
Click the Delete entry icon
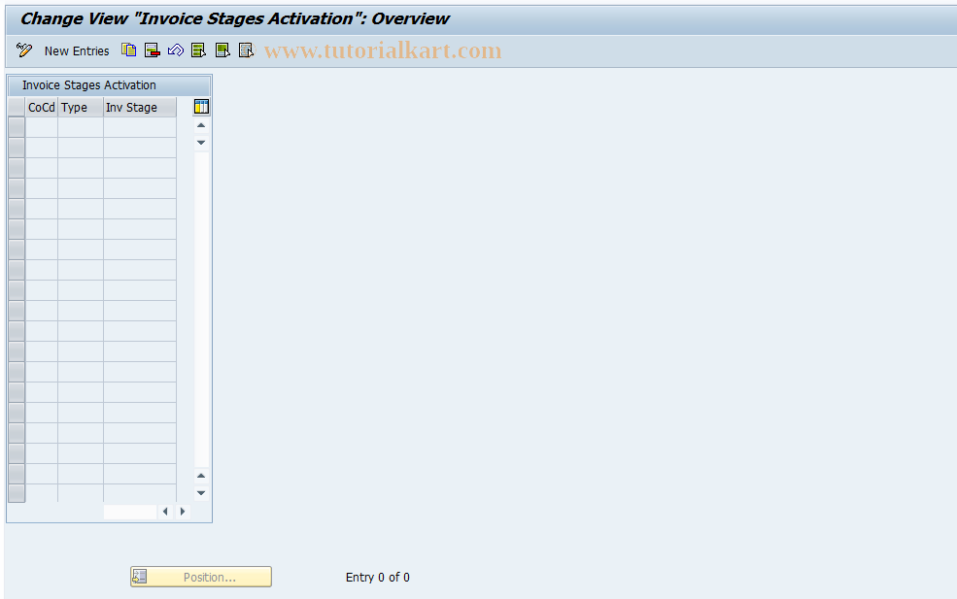tap(152, 50)
